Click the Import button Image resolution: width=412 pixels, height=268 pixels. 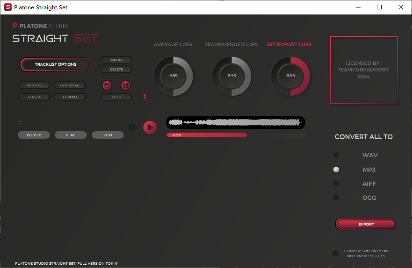(116, 60)
